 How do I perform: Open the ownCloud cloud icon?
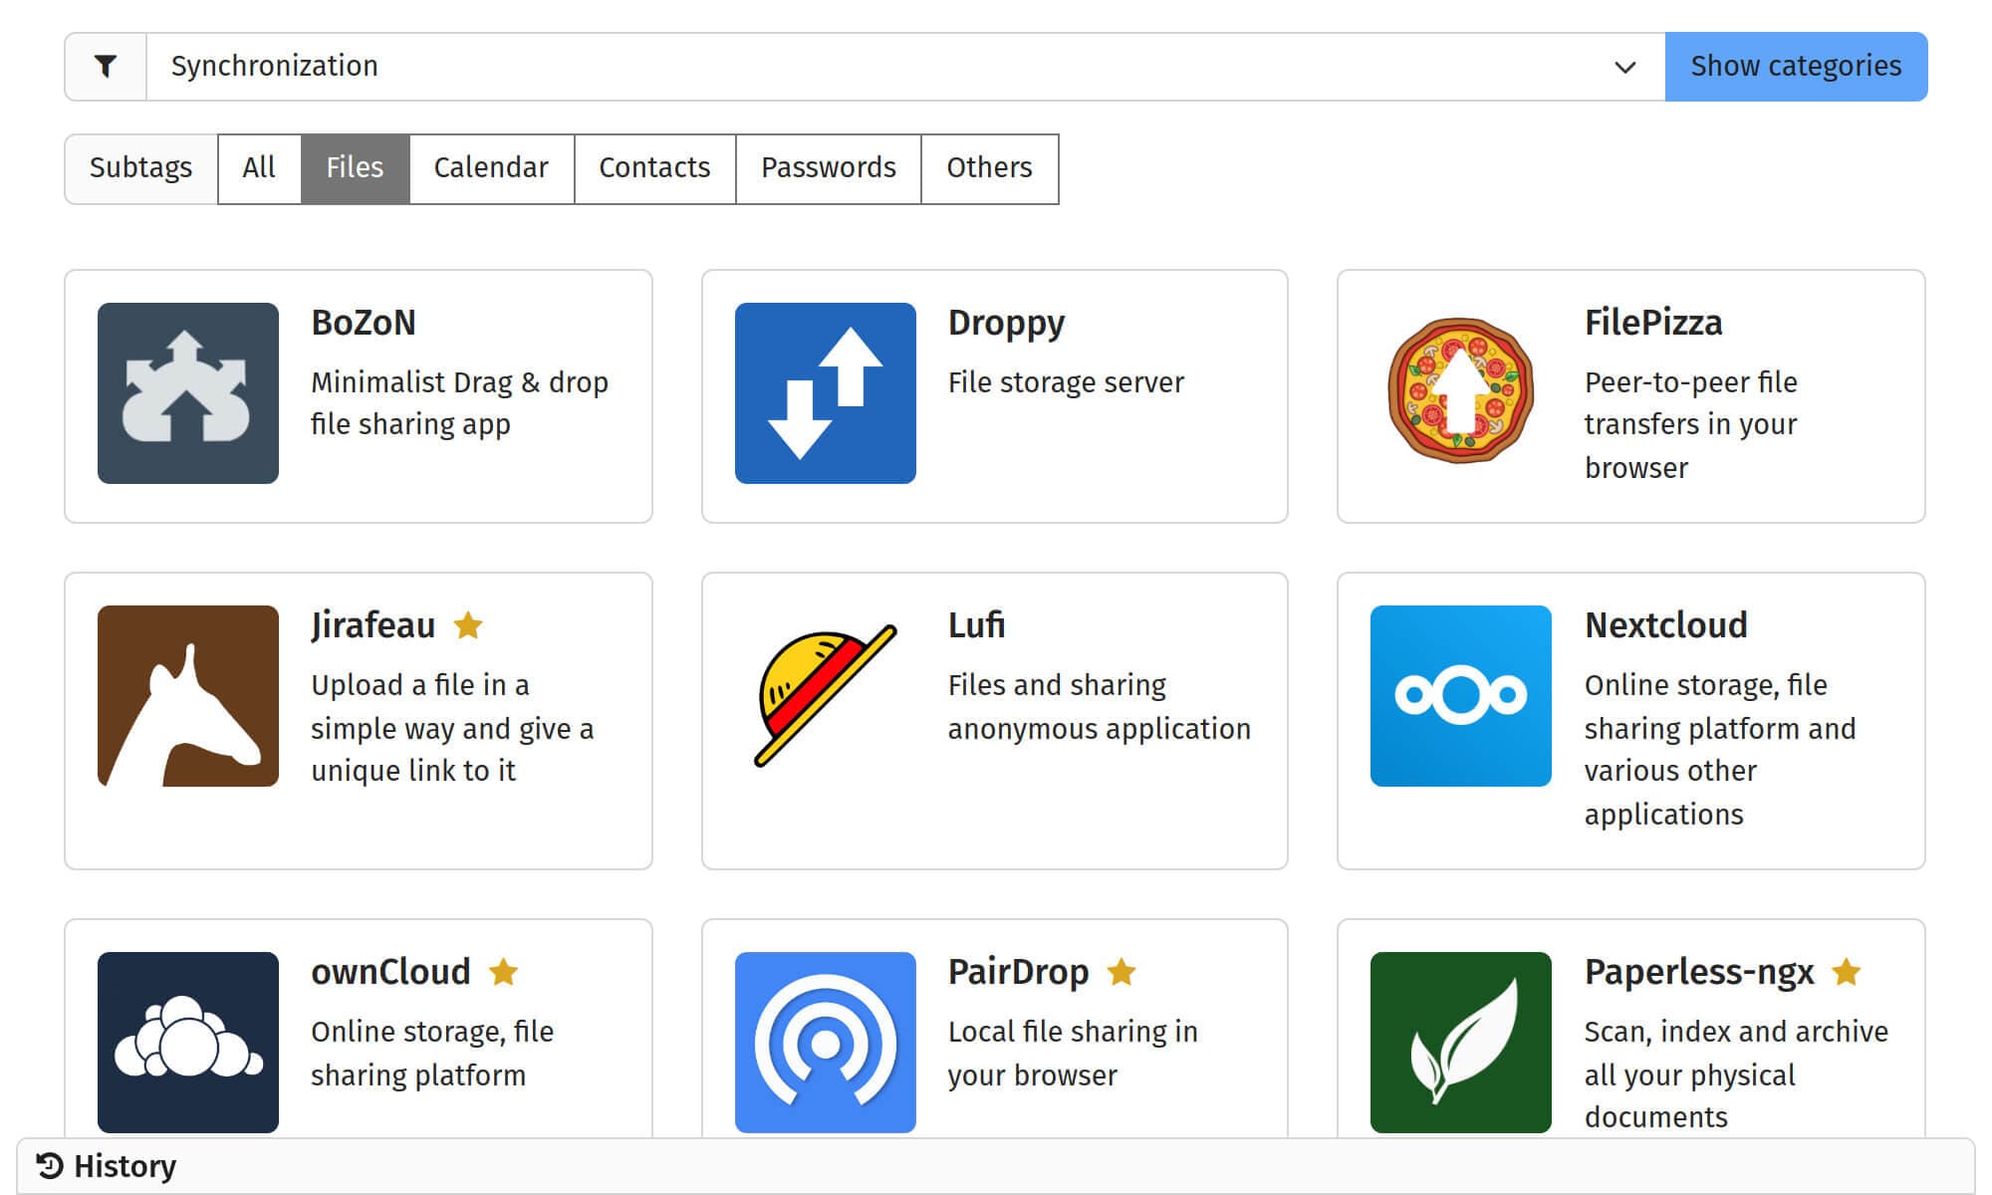pyautogui.click(x=188, y=1042)
